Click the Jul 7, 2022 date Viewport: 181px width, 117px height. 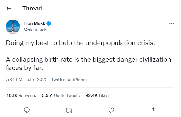click(x=37, y=80)
